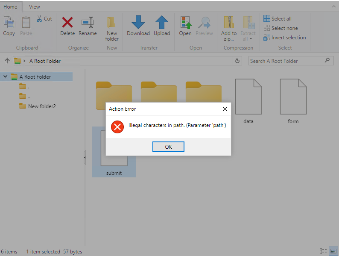
Task: Click the Copy icon in Clipboard group
Action: [x=9, y=22]
